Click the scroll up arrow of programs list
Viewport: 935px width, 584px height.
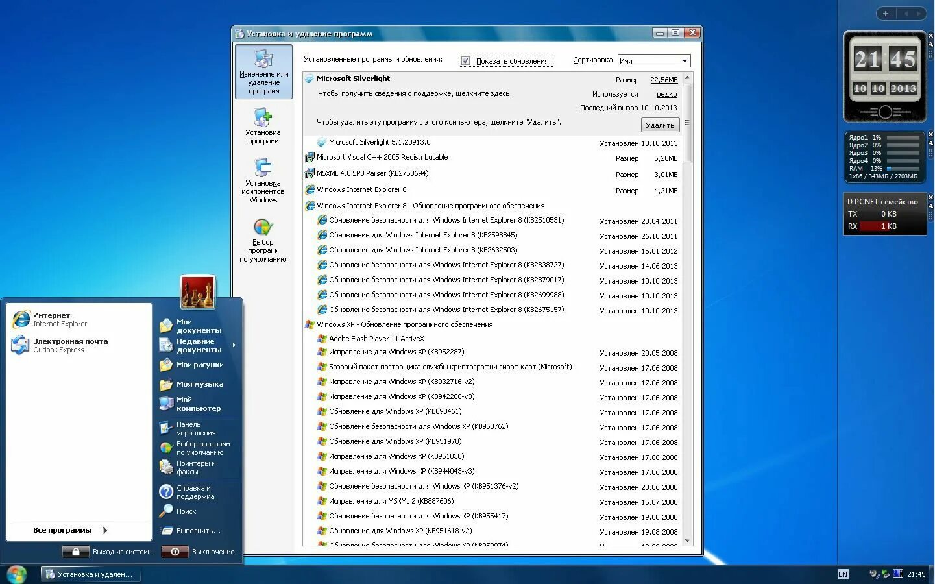point(688,78)
